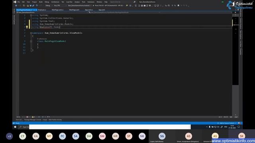Switch to the Employee.cs tab
This screenshot has height=143, width=255.
point(42,10)
